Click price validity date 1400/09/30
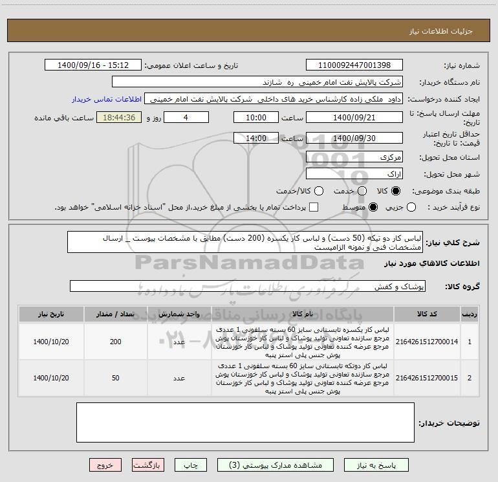 (354, 138)
